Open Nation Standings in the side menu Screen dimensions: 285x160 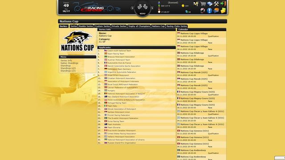point(69,63)
